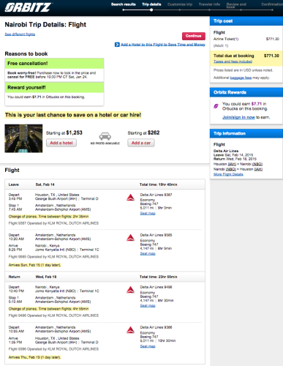Click the purple Orbucks rewards icon
283x366 pixels.
216,106
